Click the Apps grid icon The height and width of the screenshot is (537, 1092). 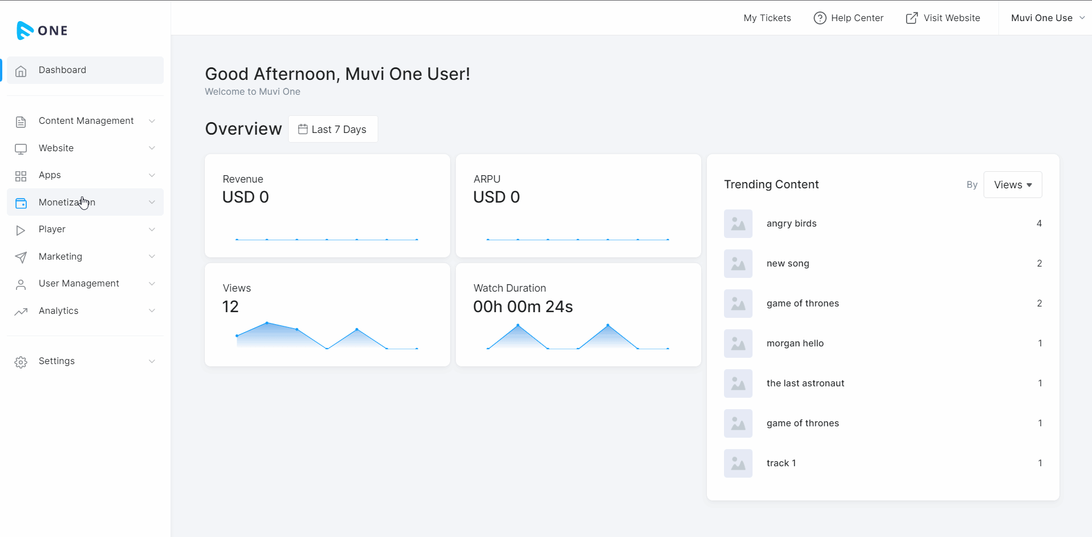click(21, 176)
